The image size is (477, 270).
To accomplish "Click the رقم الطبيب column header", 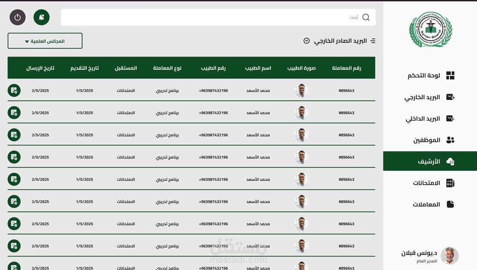I will [x=213, y=68].
